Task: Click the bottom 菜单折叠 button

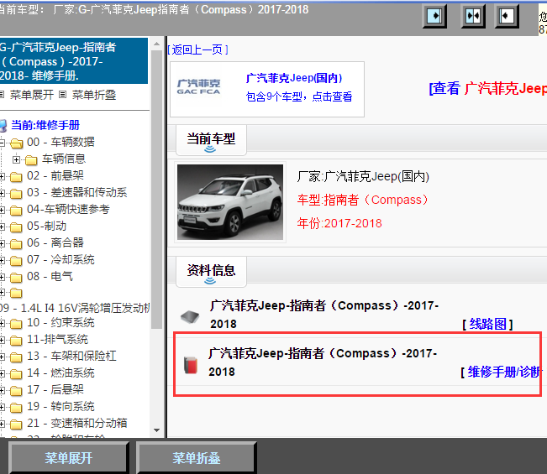Action: tap(197, 458)
